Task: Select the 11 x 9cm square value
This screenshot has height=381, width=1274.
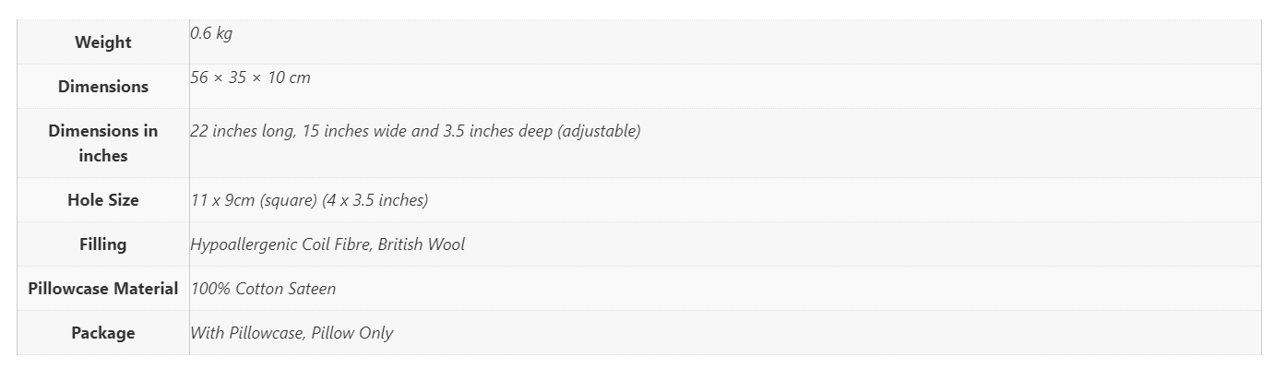Action: 254,200
